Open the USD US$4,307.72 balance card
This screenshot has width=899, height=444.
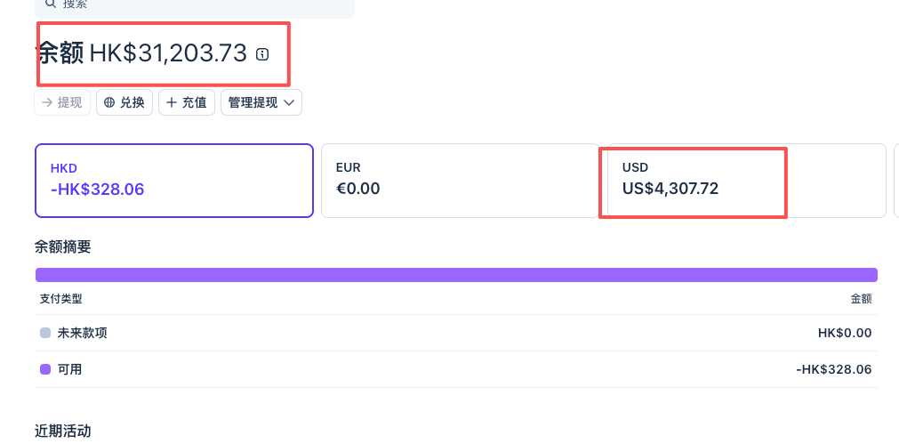[x=746, y=181]
